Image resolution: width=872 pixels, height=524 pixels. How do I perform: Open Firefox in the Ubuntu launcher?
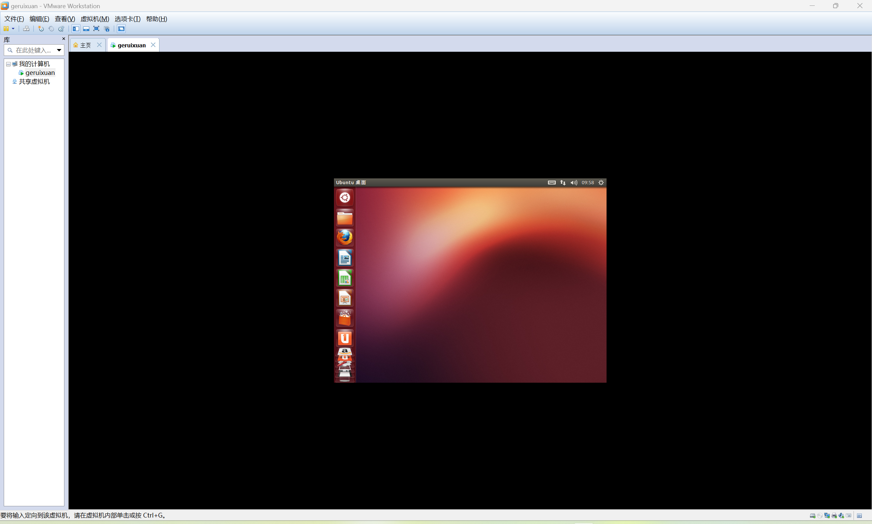(x=345, y=238)
